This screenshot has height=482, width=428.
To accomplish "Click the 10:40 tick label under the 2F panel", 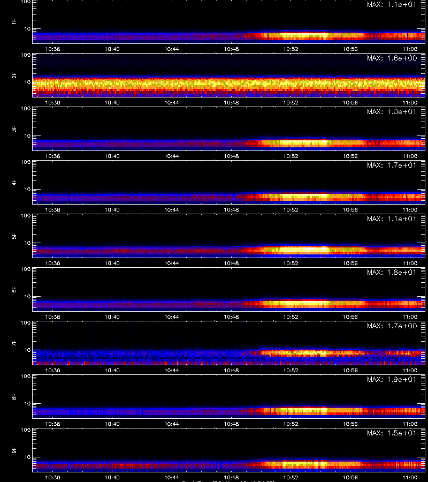I will (x=112, y=103).
